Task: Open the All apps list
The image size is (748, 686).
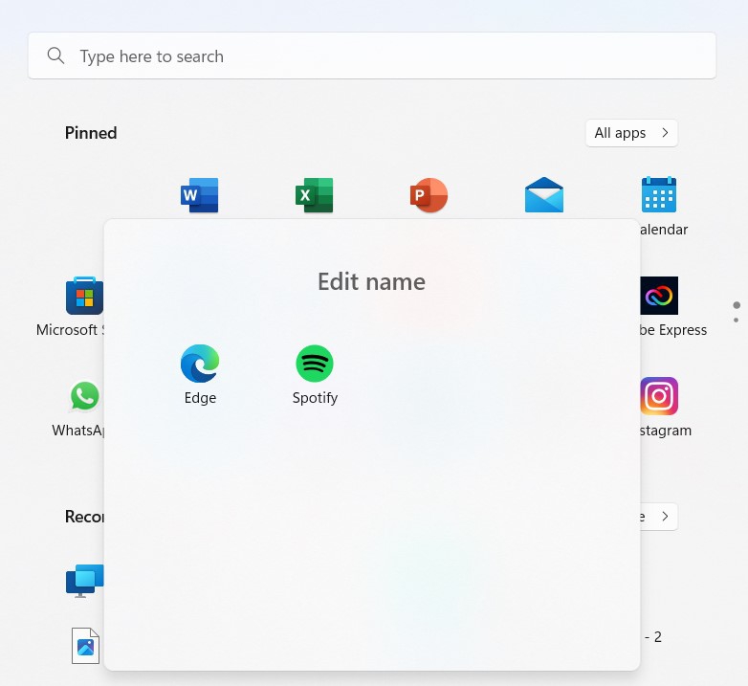Action: pos(631,133)
